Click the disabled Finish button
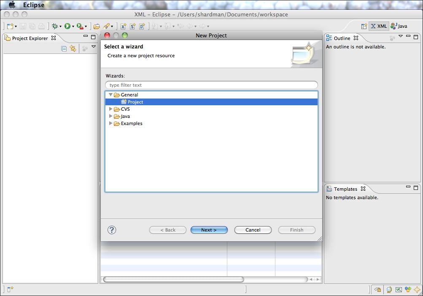 coord(297,230)
